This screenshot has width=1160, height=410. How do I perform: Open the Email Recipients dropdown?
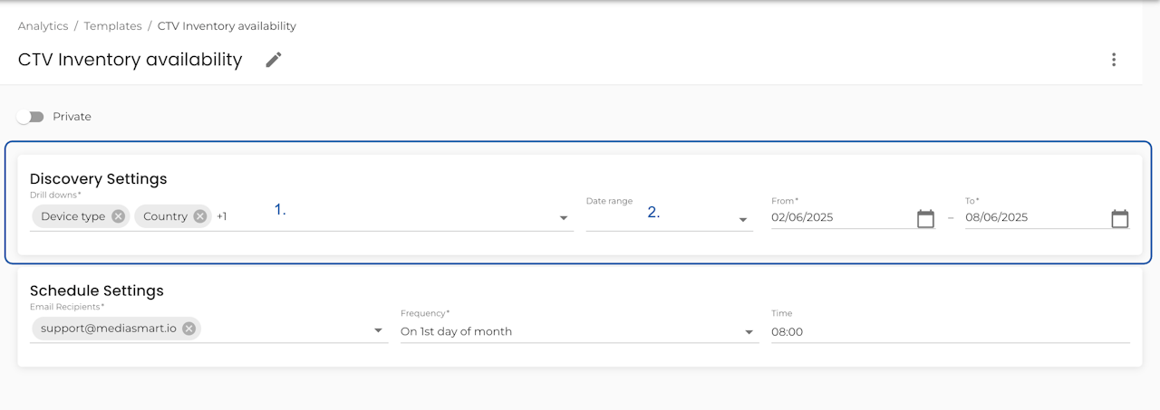click(x=379, y=331)
